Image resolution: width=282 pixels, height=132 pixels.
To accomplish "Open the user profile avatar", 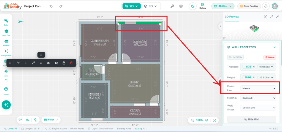I will (275, 6).
